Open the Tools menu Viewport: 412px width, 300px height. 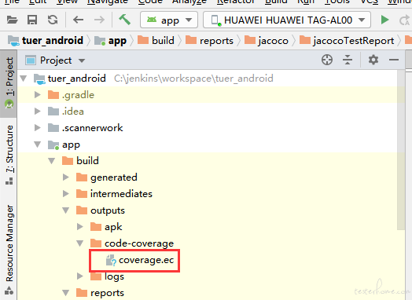pos(337,2)
